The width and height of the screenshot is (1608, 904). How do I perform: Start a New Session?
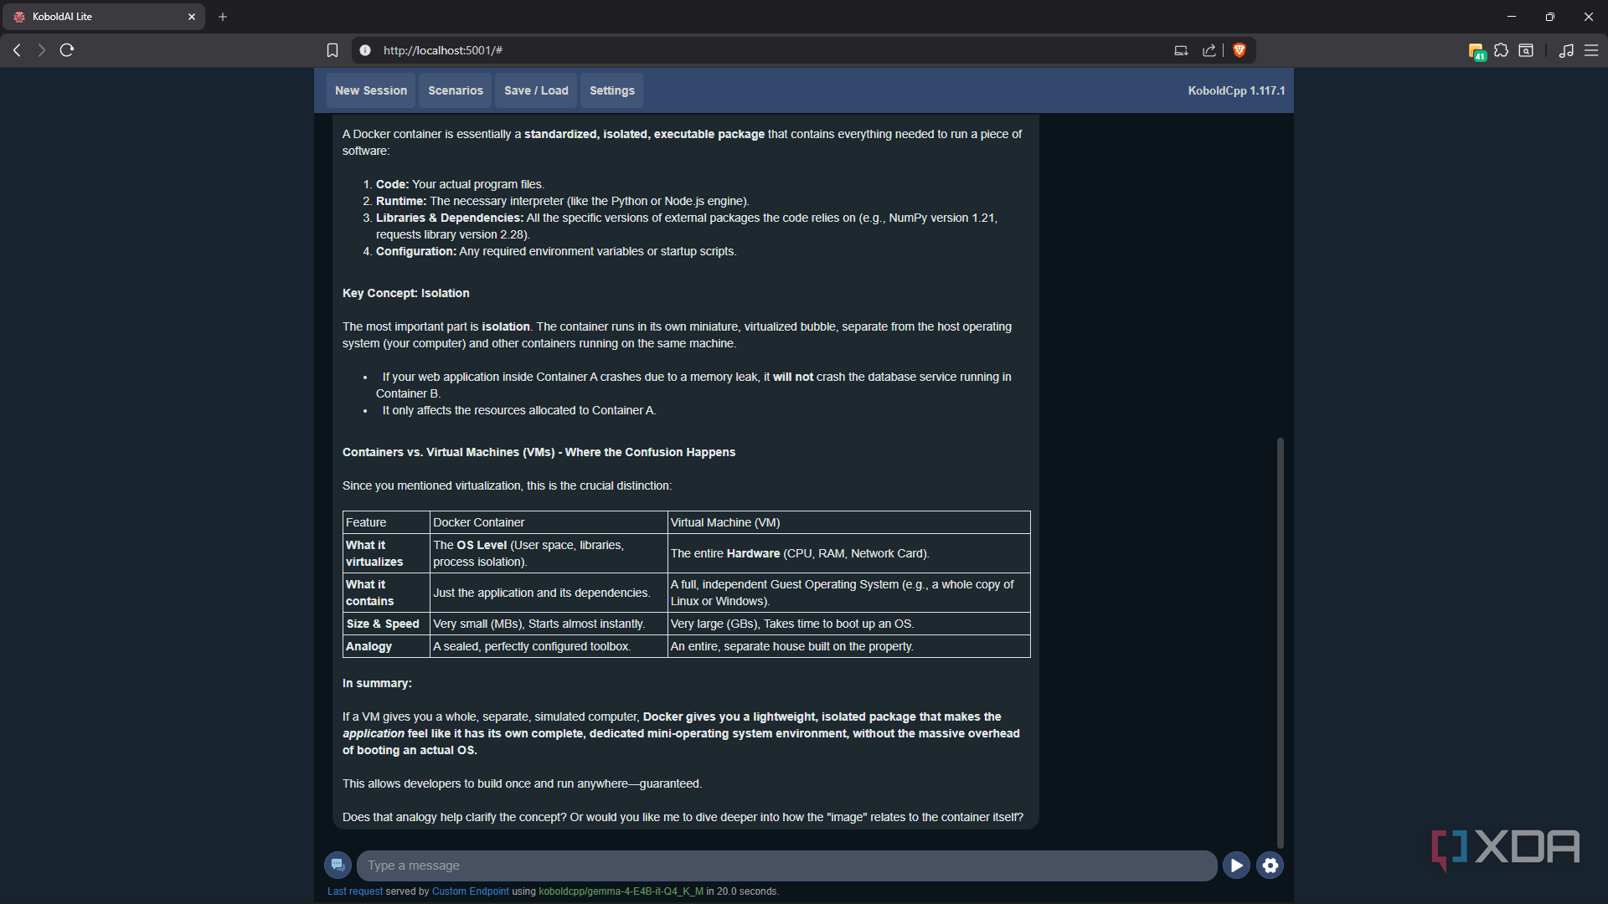click(371, 90)
